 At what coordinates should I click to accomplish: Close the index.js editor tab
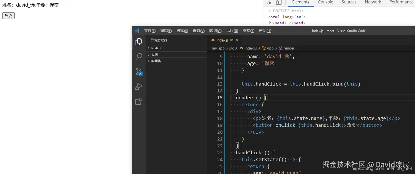coord(237,40)
